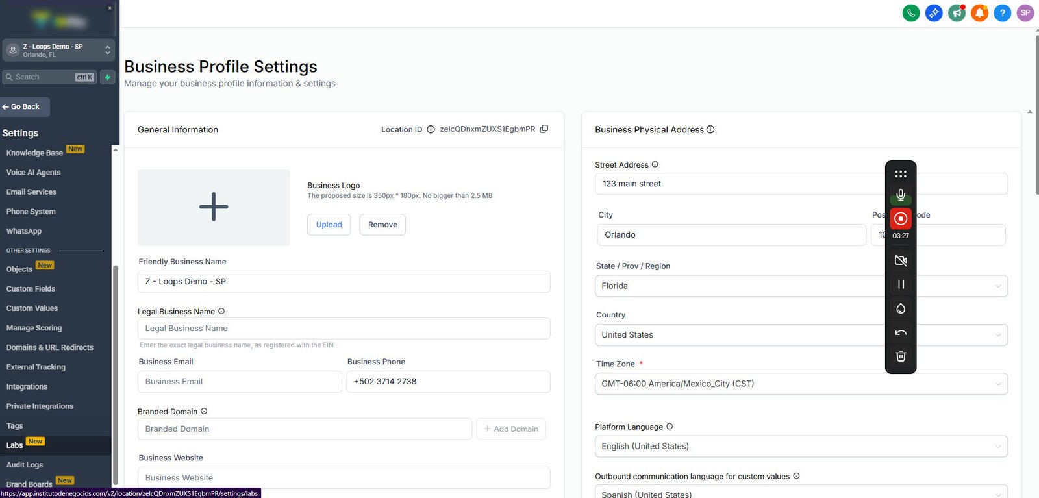The height and width of the screenshot is (498, 1039).
Task: Open Integrations in the settings sidebar
Action: point(27,387)
